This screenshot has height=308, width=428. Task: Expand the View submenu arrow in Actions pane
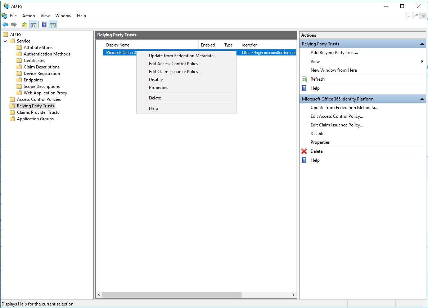(x=422, y=62)
